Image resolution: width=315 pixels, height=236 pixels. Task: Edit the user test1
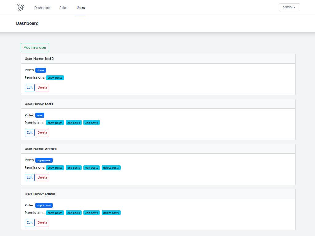tap(30, 132)
